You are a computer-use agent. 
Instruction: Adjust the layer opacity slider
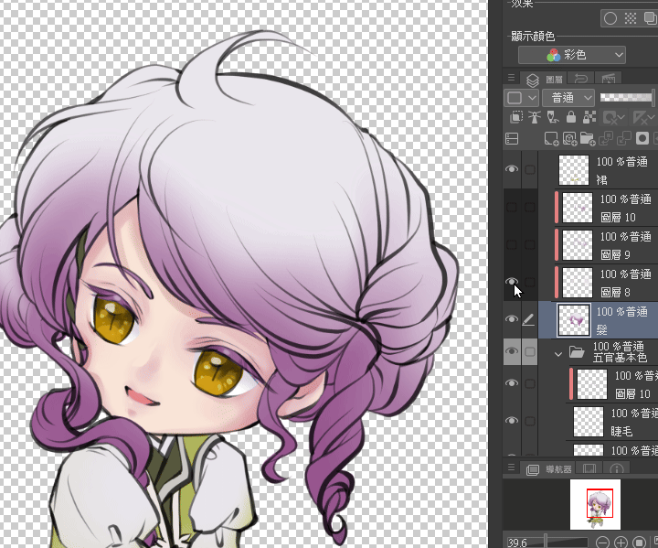(x=627, y=98)
